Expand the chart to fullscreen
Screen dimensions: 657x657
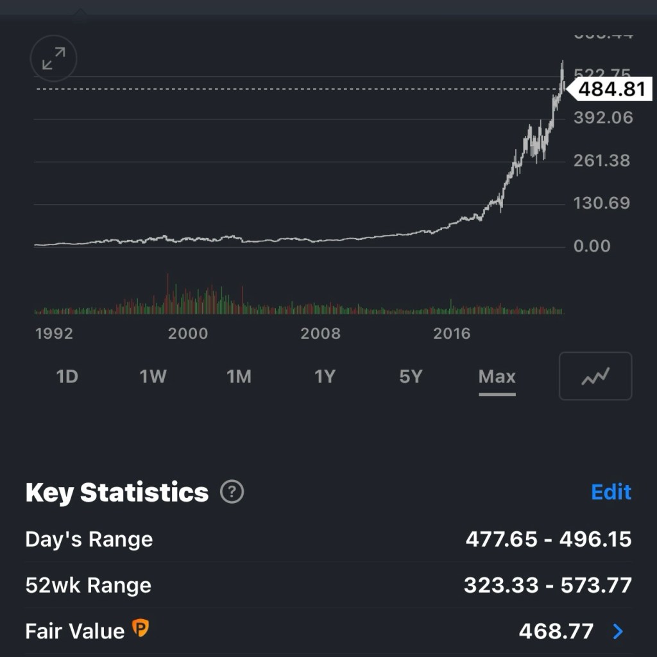[x=53, y=59]
